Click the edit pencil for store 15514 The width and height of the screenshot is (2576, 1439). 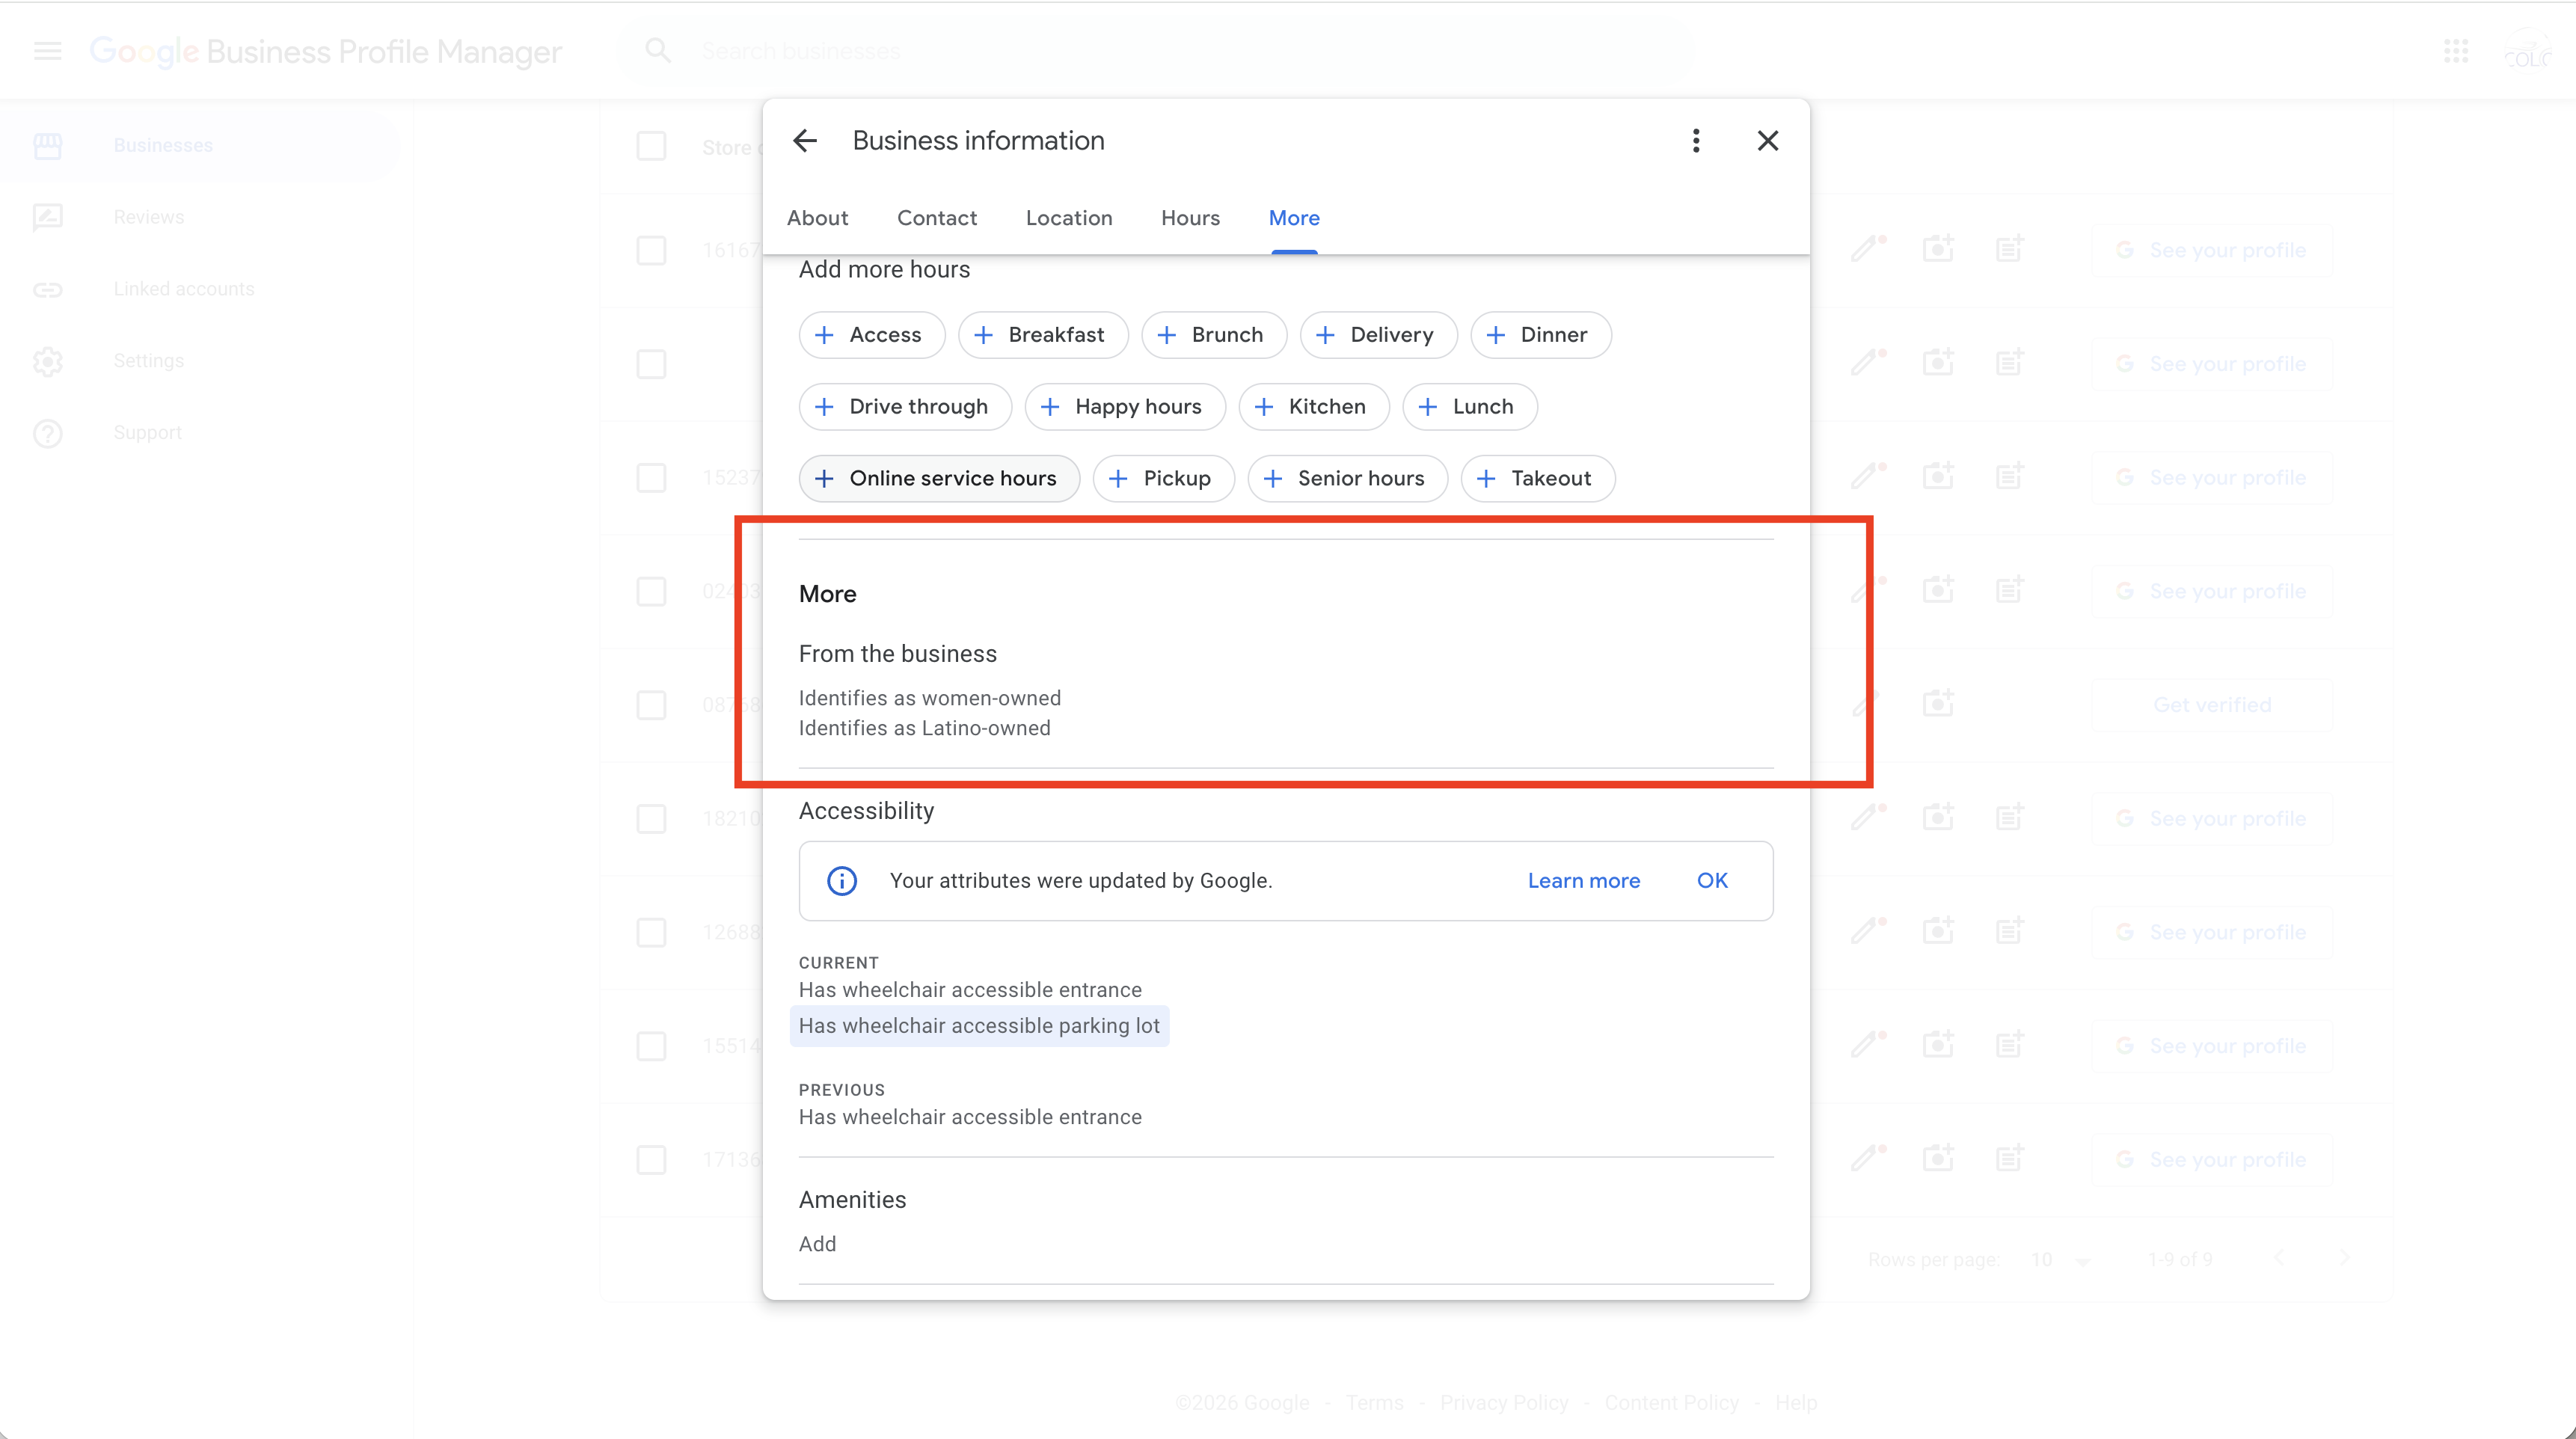(x=1866, y=1045)
